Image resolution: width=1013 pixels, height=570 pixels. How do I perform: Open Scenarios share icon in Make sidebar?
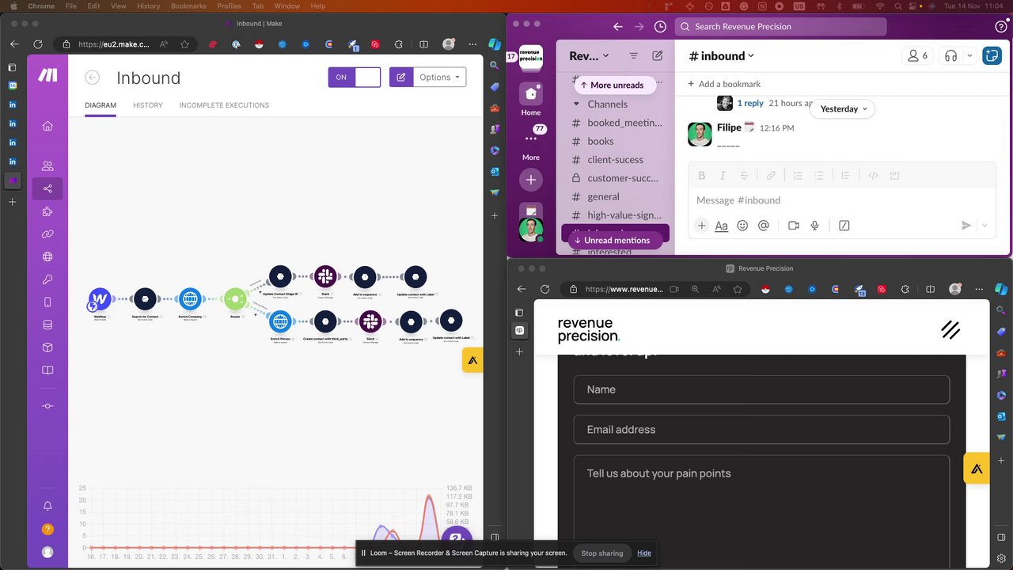coord(47,188)
